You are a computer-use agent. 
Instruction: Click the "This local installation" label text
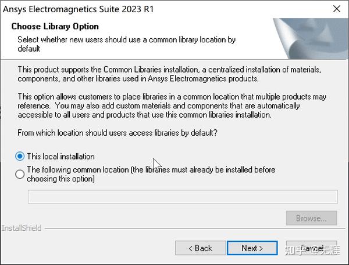[60, 157]
